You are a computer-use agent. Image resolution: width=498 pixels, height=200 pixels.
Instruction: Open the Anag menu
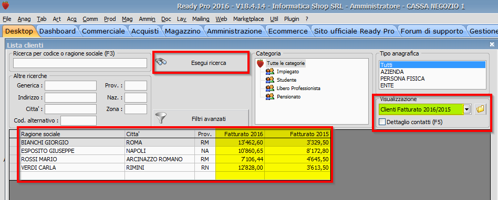coord(24,19)
